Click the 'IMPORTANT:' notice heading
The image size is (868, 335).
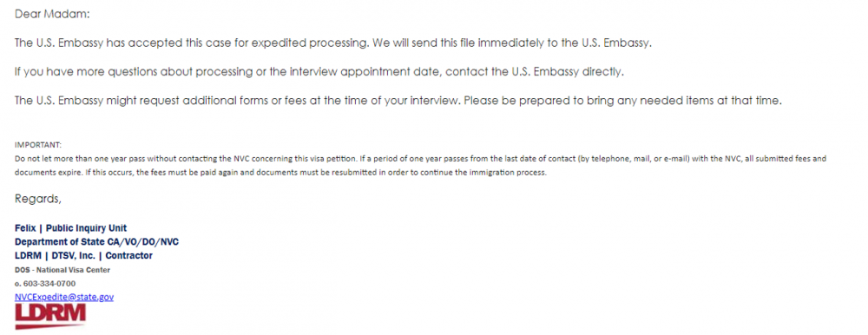point(37,145)
